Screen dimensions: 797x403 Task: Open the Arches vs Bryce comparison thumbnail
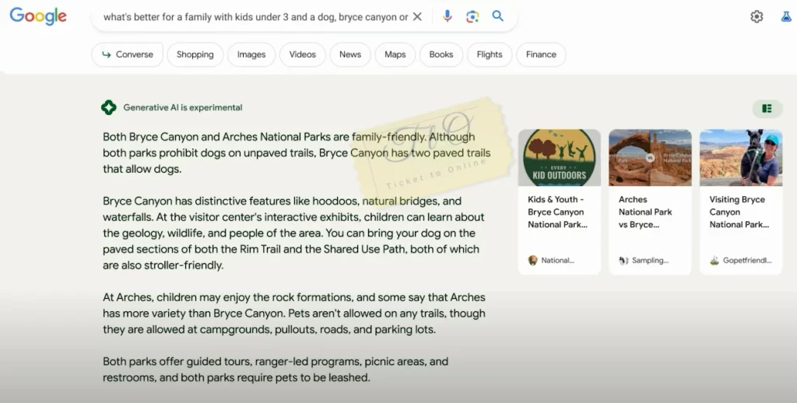point(650,157)
